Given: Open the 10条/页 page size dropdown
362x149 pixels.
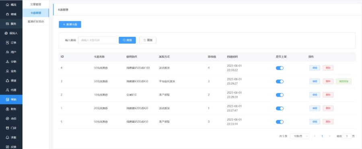Looking at the screenshot, I should click(x=300, y=136).
